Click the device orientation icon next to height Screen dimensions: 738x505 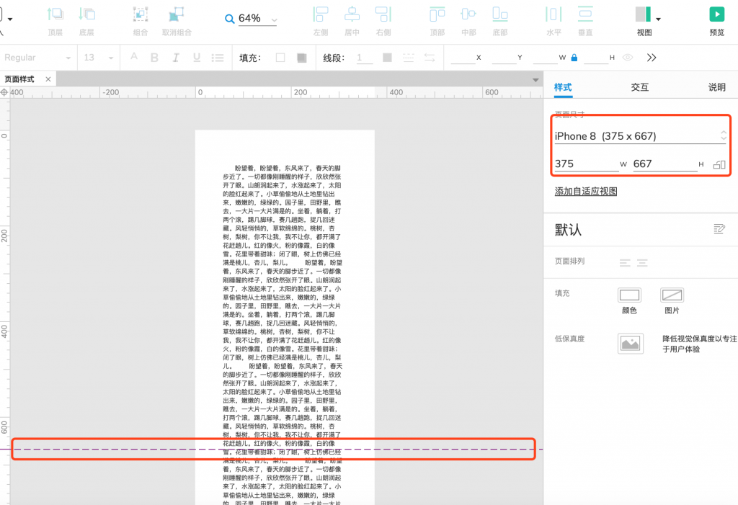coord(719,165)
